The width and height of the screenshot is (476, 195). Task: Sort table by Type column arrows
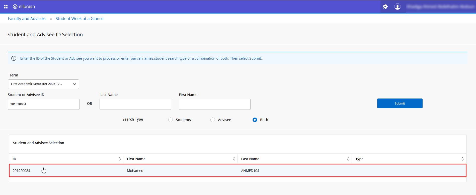click(462, 159)
